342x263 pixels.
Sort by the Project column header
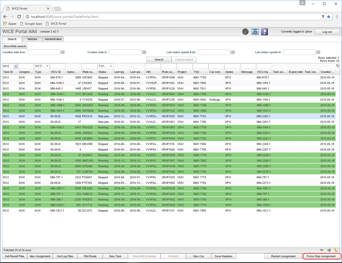coord(185,72)
